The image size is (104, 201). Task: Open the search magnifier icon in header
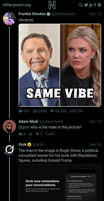pyautogui.click(x=81, y=5)
